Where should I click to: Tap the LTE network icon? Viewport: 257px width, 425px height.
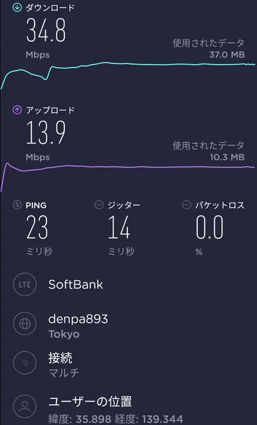click(x=25, y=284)
